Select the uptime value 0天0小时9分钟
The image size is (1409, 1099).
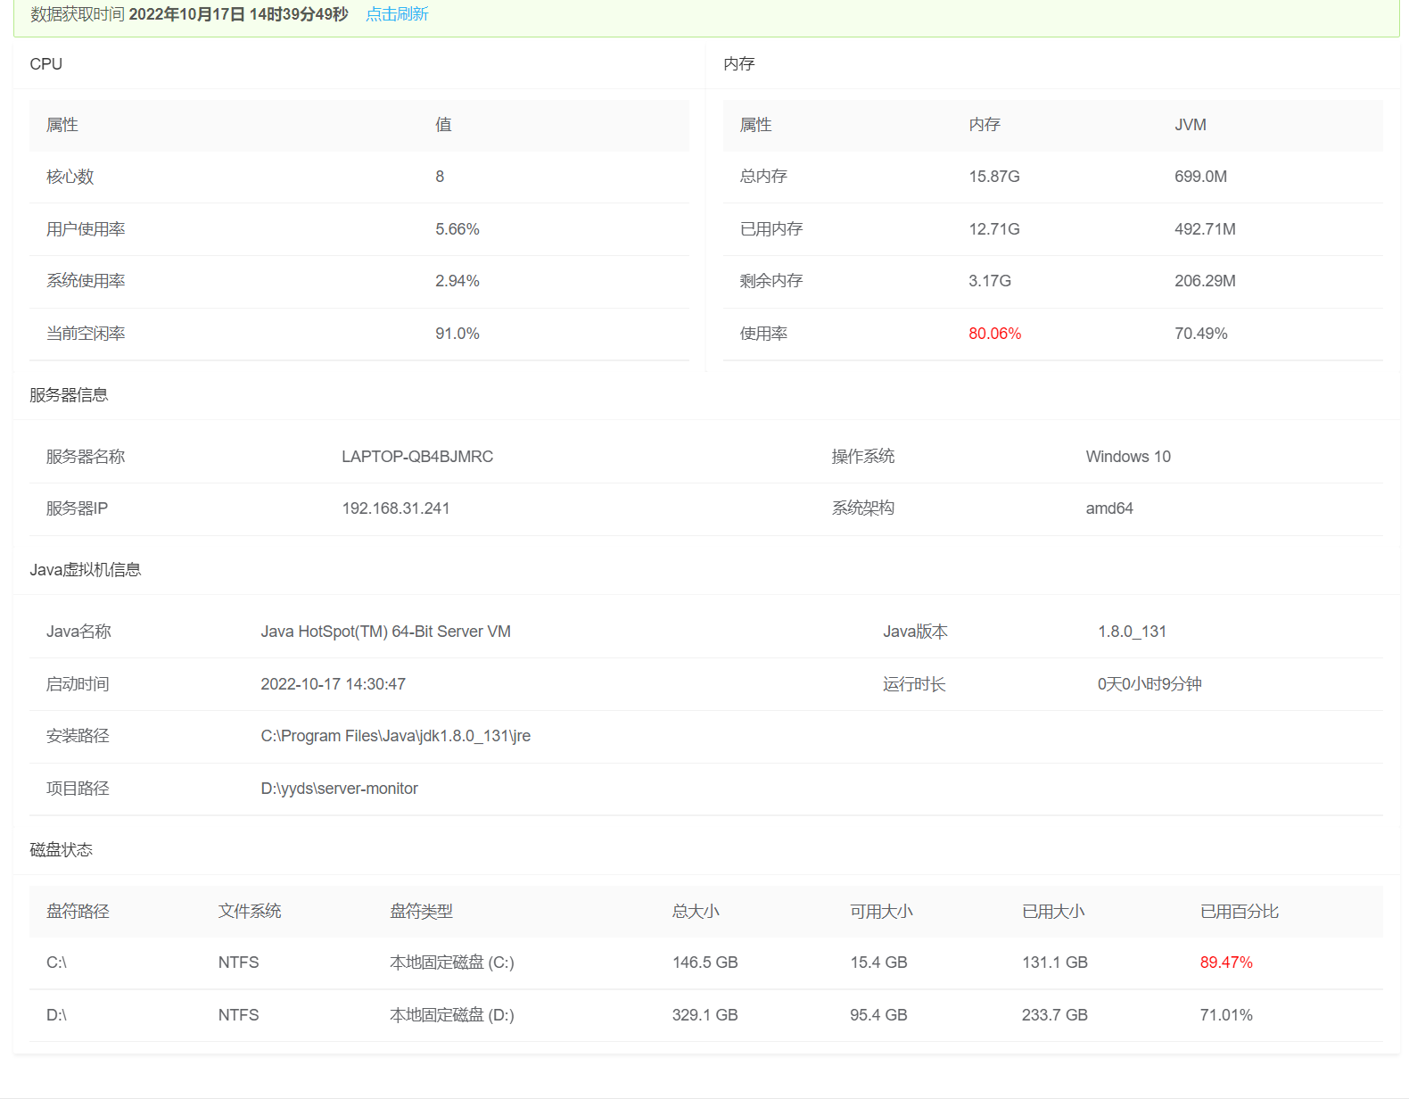[1149, 684]
